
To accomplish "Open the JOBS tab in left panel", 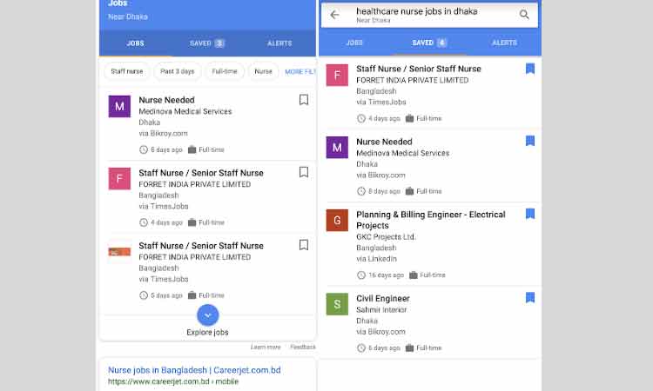I will [x=135, y=43].
